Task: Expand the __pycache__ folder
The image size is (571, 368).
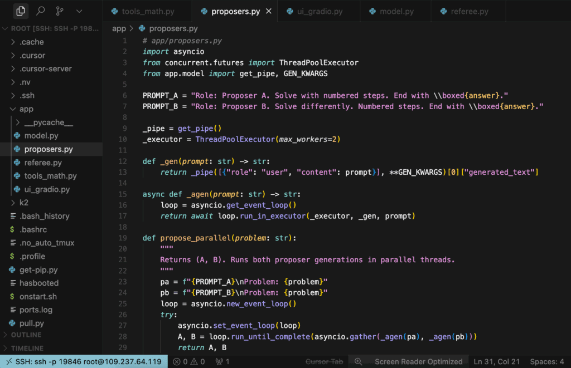Action: pyautogui.click(x=49, y=122)
